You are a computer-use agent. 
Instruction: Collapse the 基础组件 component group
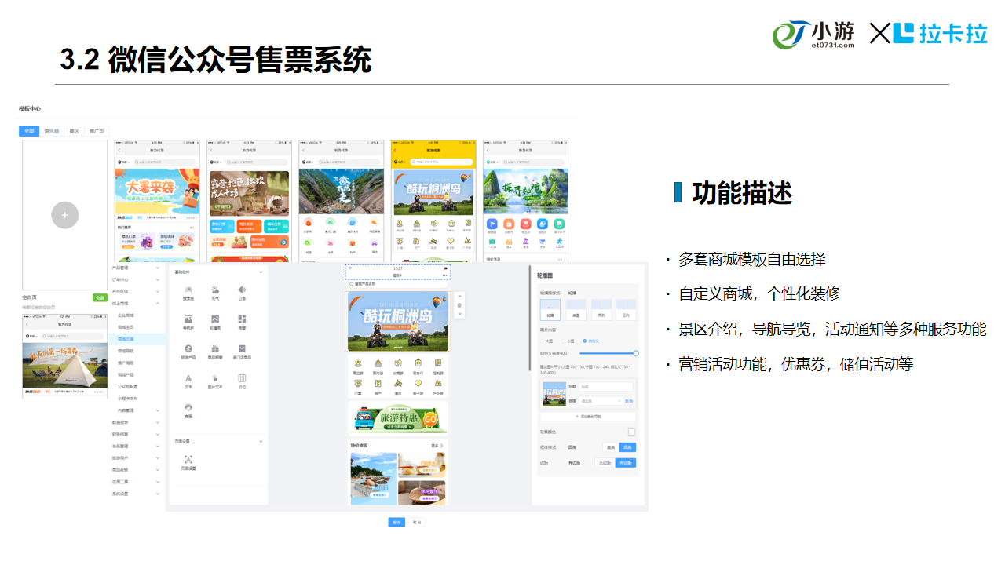261,272
